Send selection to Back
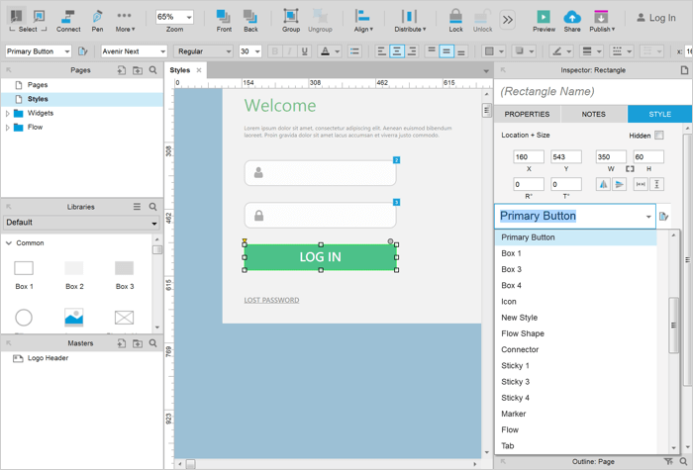Screen dimensions: 693x470 pyautogui.click(x=250, y=21)
